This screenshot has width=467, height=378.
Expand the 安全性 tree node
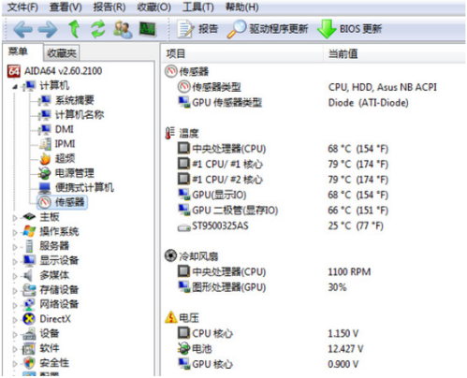[14, 364]
